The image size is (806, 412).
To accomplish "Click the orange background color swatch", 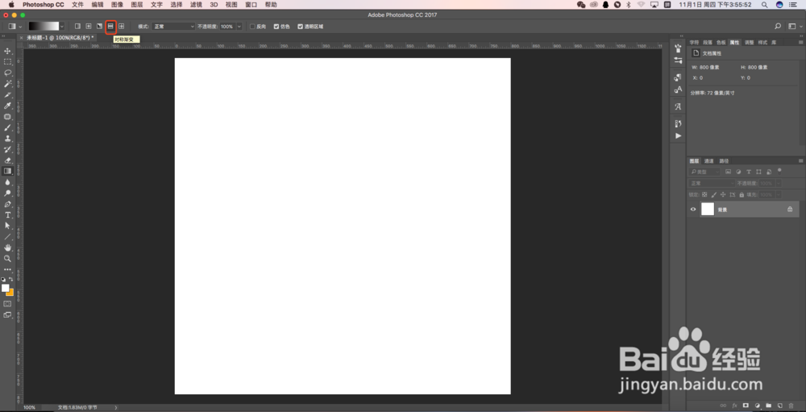I will point(10,293).
